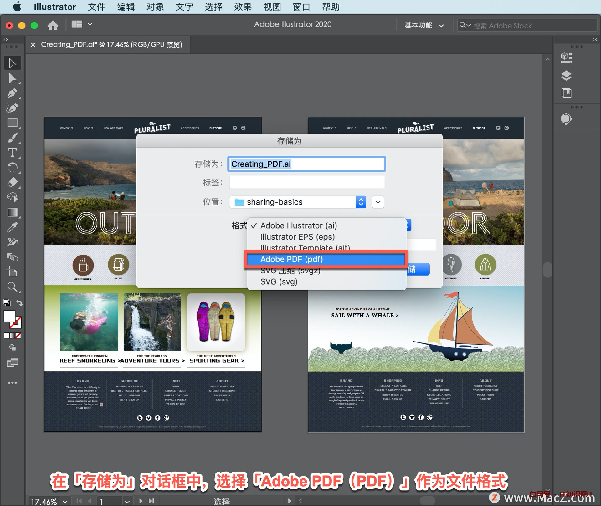The image size is (601, 506).
Task: Expand the save dialog with disclosure chevron
Action: 378,202
